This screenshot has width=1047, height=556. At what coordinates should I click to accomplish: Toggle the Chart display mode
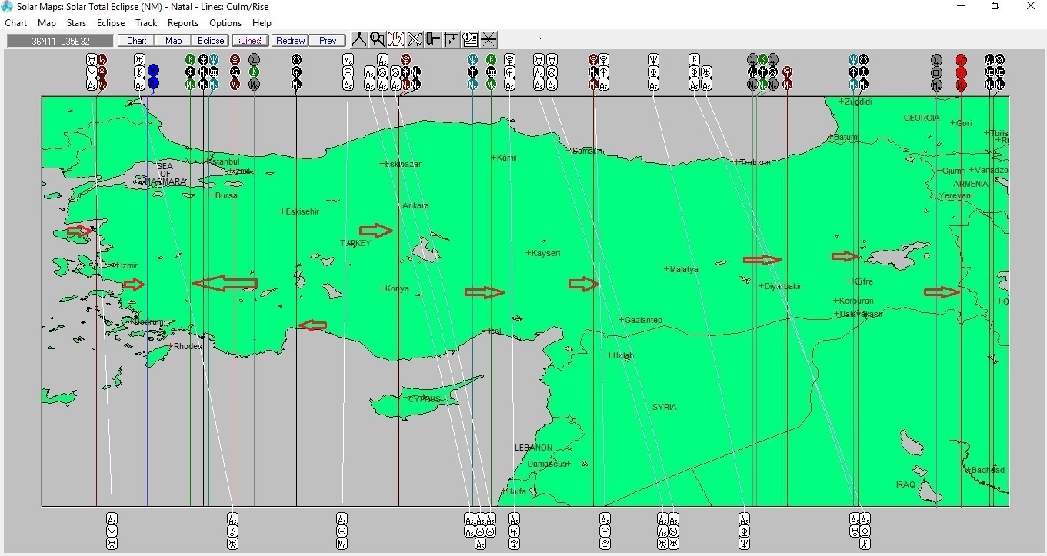(x=135, y=40)
